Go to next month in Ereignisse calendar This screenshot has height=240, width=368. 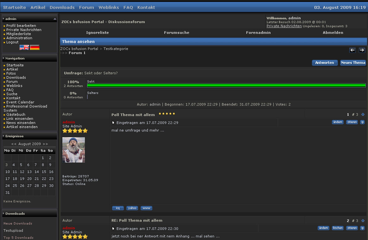[45, 144]
